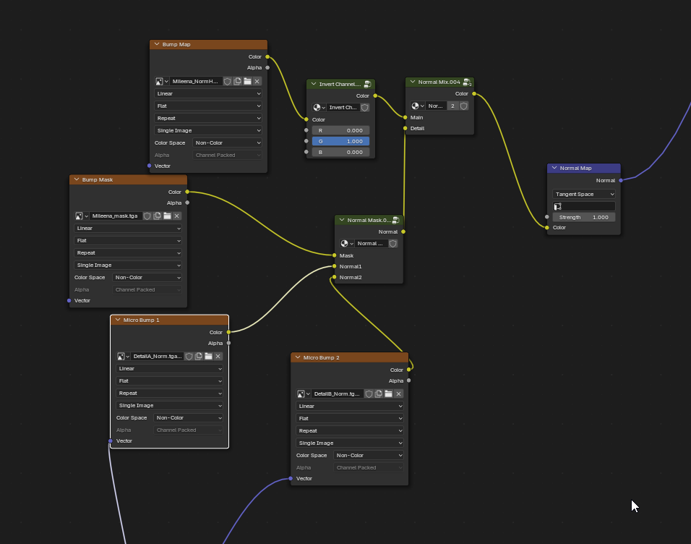Open image file on Bump Map node
The width and height of the screenshot is (691, 544).
pyautogui.click(x=248, y=81)
